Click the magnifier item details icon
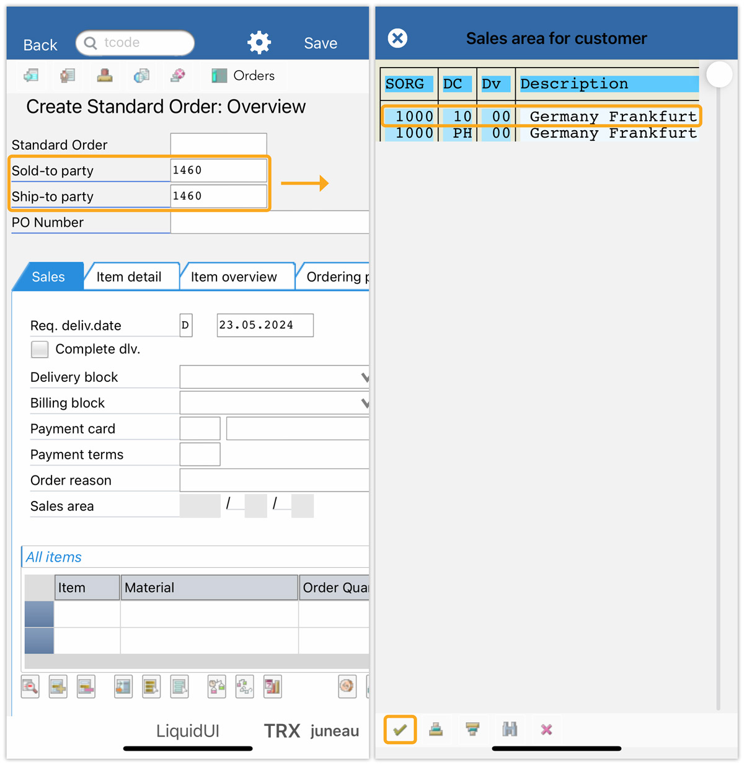744x765 pixels. (x=30, y=687)
